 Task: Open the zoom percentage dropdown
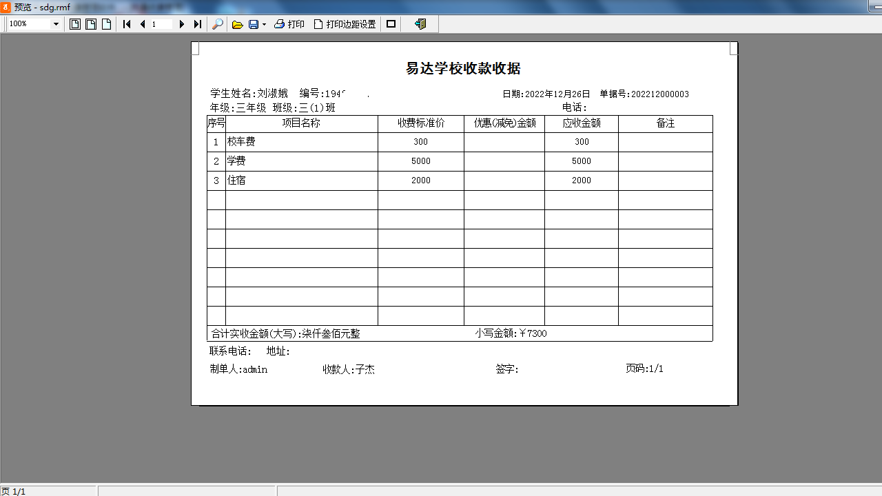[x=57, y=24]
